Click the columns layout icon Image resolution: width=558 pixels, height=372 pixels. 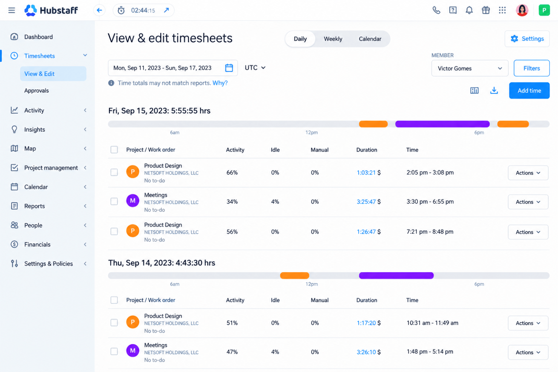[474, 90]
